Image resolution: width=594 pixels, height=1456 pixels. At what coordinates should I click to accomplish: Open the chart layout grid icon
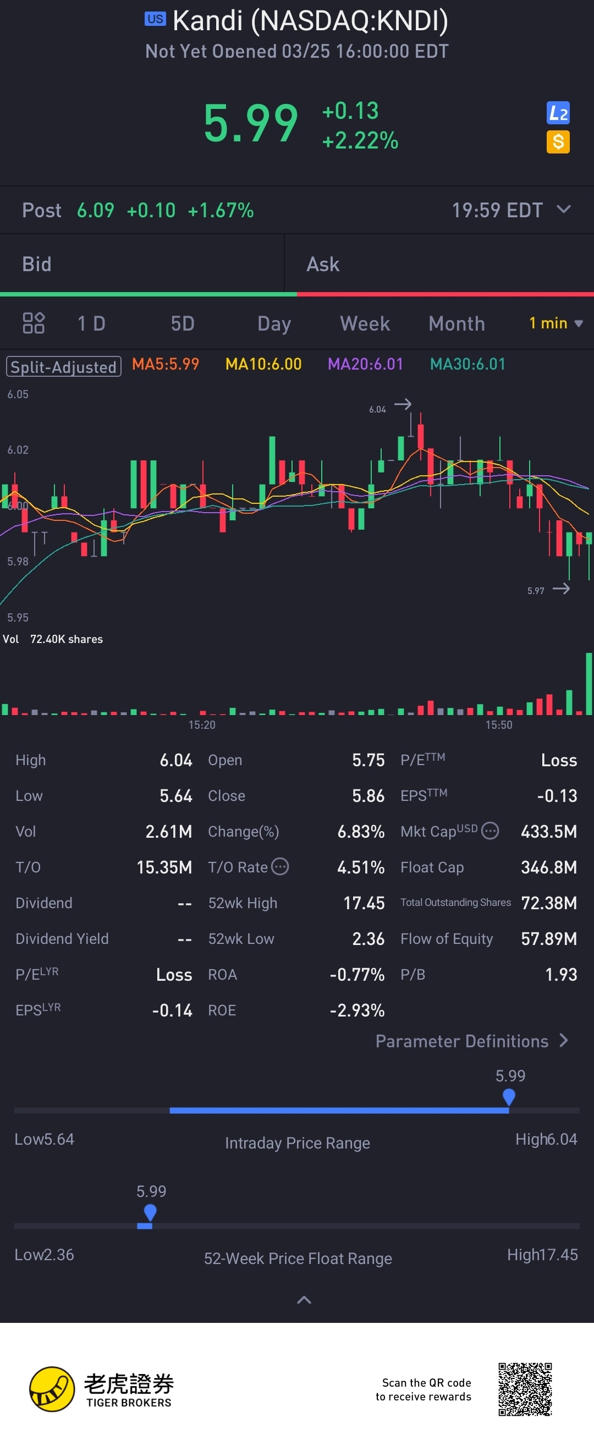pos(34,323)
